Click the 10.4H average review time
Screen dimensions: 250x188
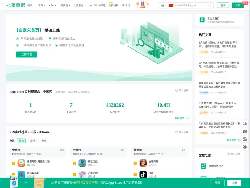(164, 105)
